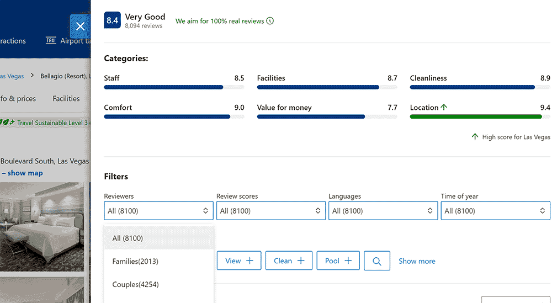Click the Airport taxi icon

point(51,41)
